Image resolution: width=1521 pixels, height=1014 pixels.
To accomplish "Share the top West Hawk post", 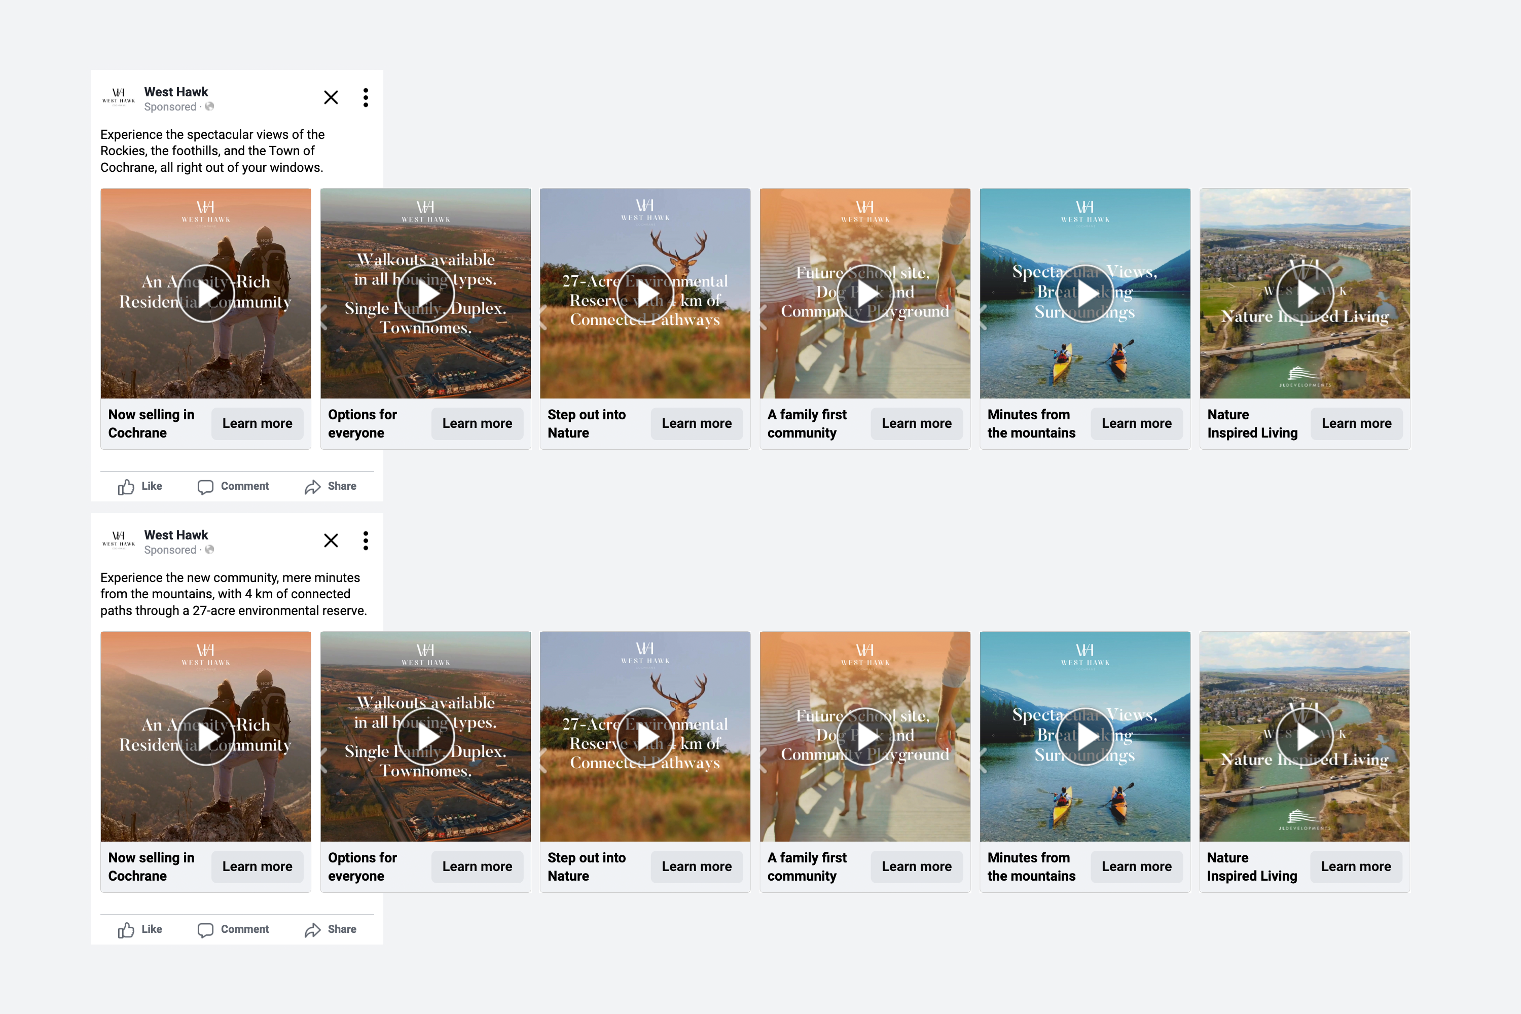I will point(331,486).
